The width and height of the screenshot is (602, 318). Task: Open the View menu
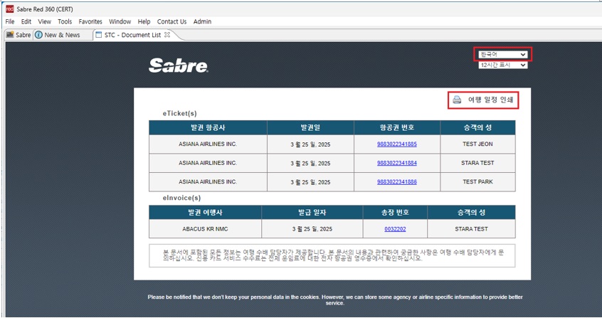pyautogui.click(x=45, y=21)
